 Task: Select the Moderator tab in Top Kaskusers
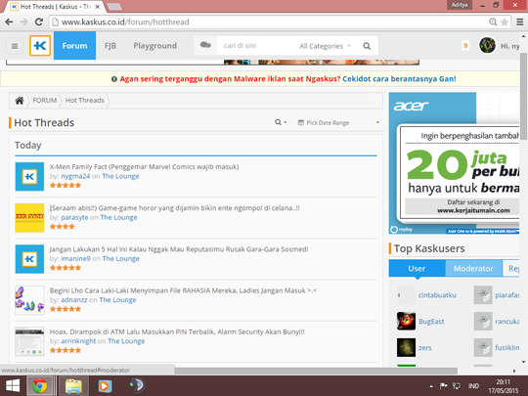pos(473,268)
